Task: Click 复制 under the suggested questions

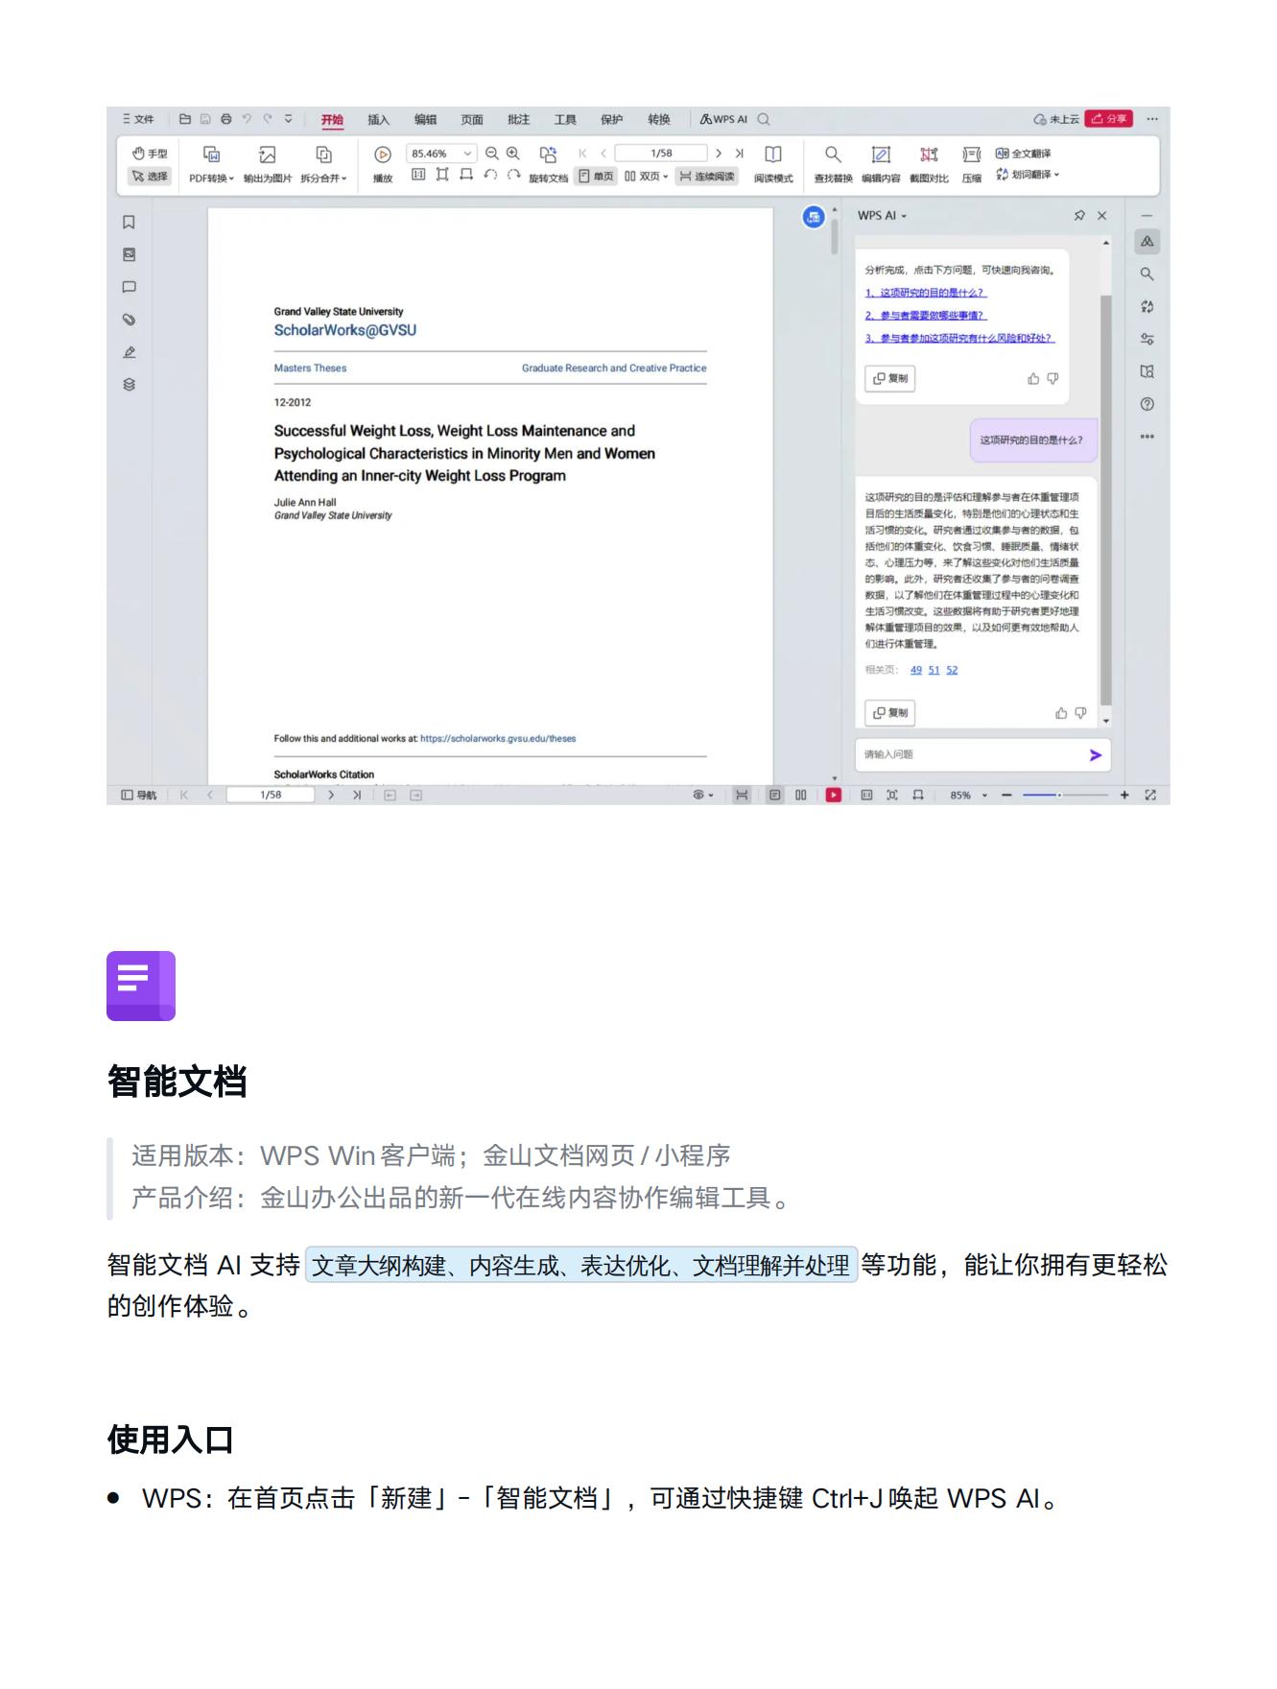Action: [890, 378]
